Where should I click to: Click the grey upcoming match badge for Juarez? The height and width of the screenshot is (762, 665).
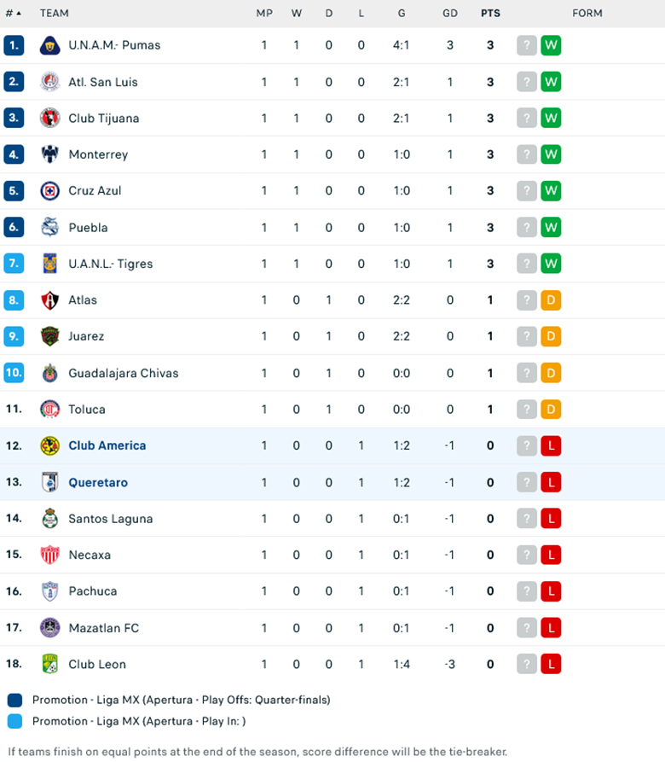pos(527,336)
